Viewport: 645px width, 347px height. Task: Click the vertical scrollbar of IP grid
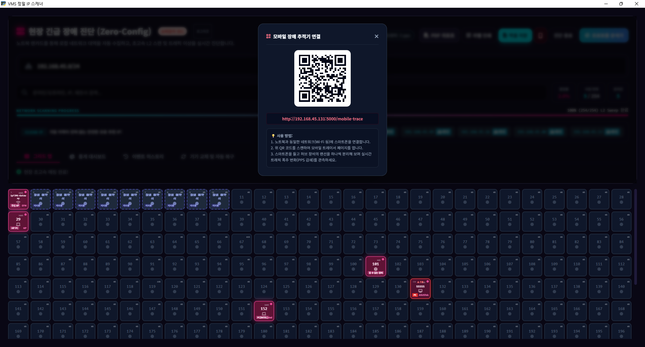(x=636, y=237)
